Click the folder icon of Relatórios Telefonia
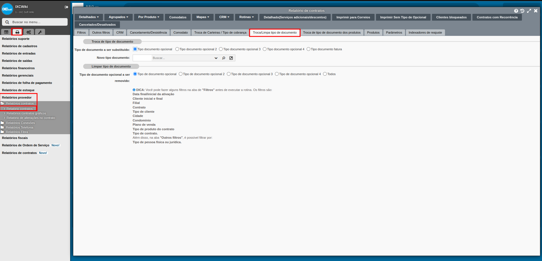This screenshot has height=261, width=542. coord(2,127)
